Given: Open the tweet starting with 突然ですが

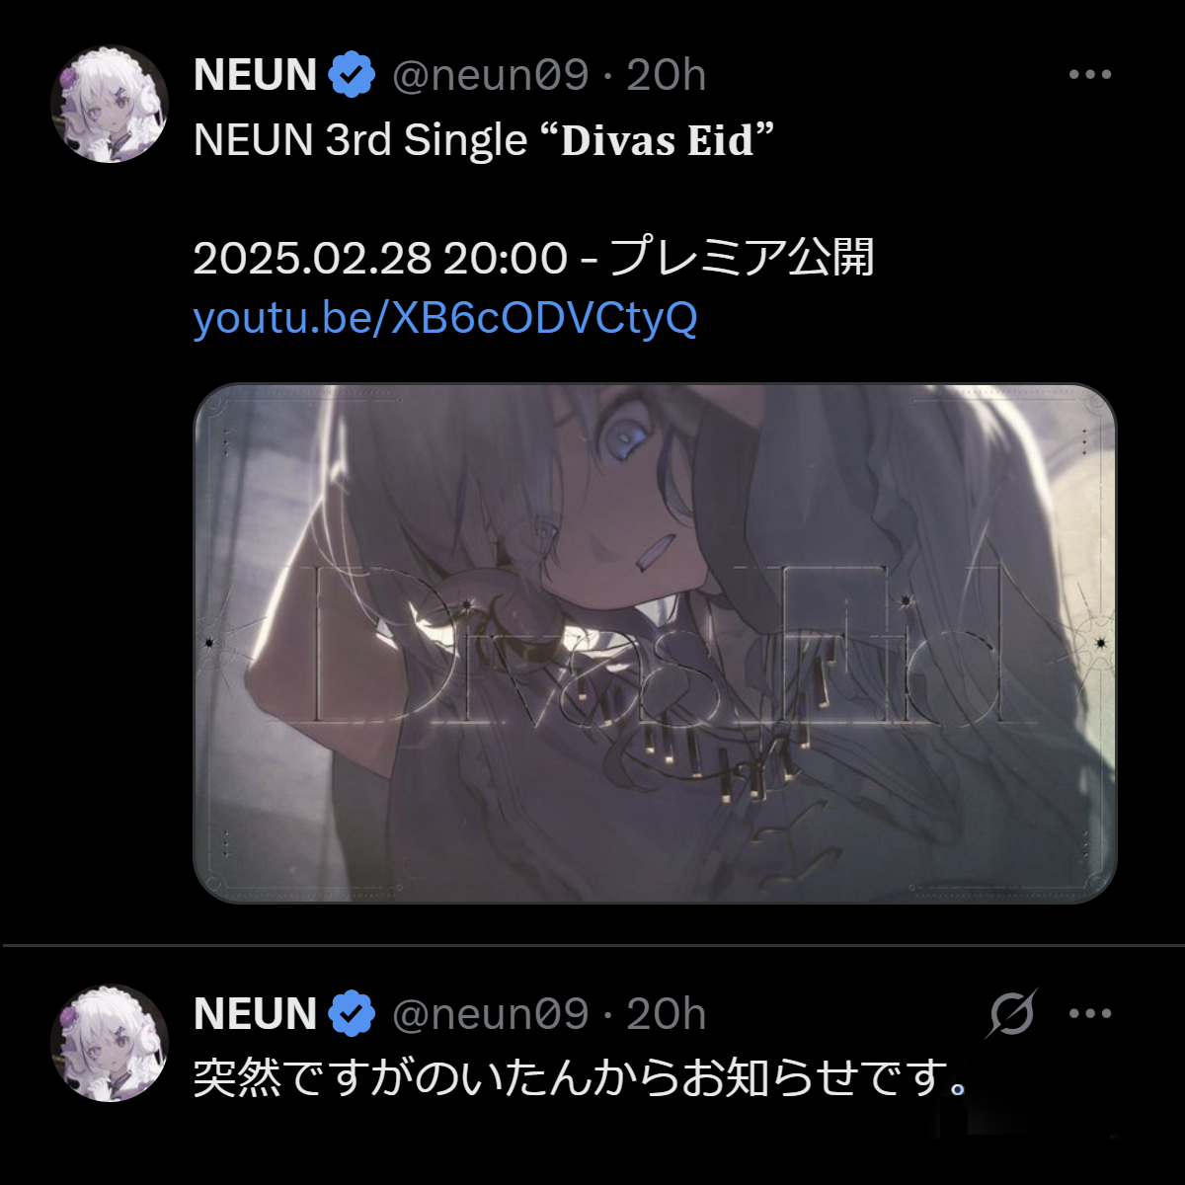Looking at the screenshot, I should point(580,1078).
